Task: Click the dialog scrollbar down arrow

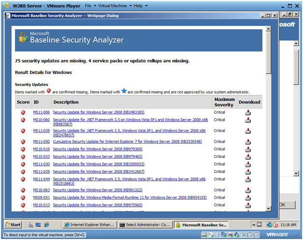Action: (x=268, y=209)
